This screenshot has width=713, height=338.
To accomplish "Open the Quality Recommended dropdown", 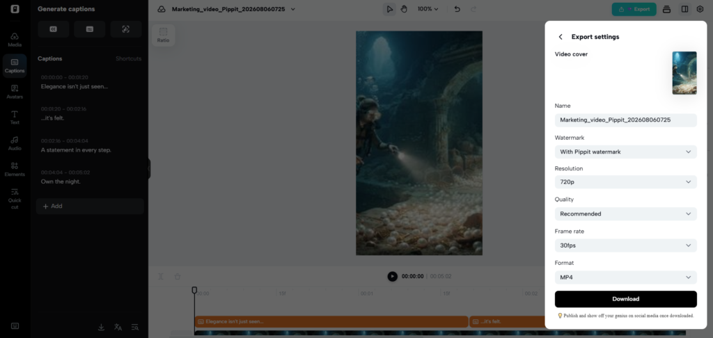I will click(x=626, y=214).
